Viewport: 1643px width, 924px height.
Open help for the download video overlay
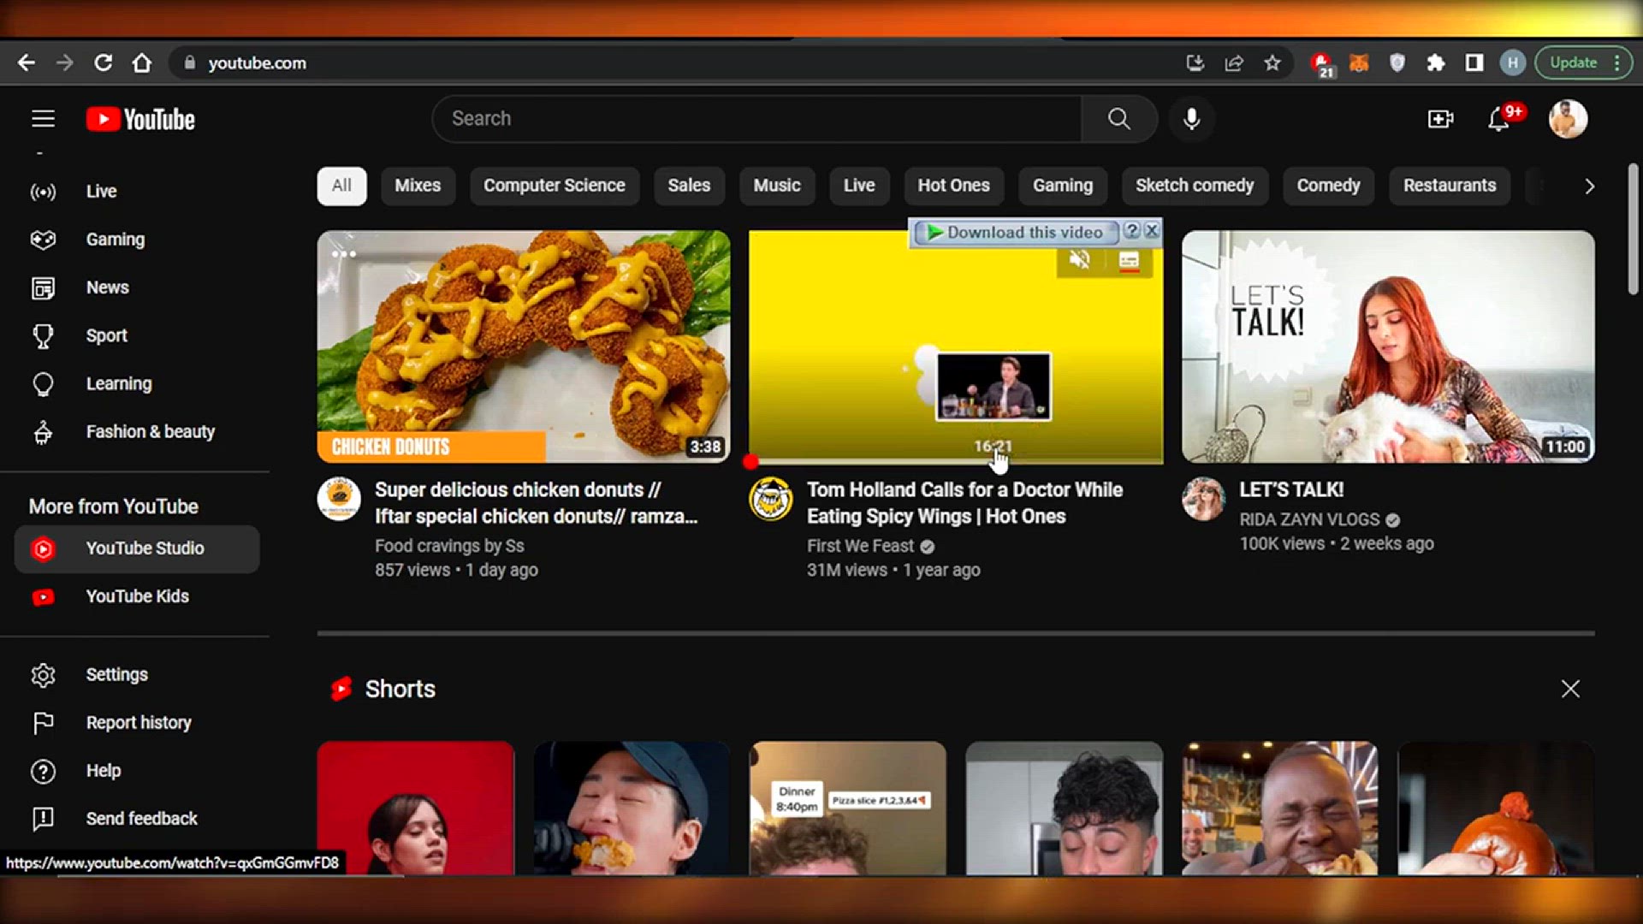1131,231
